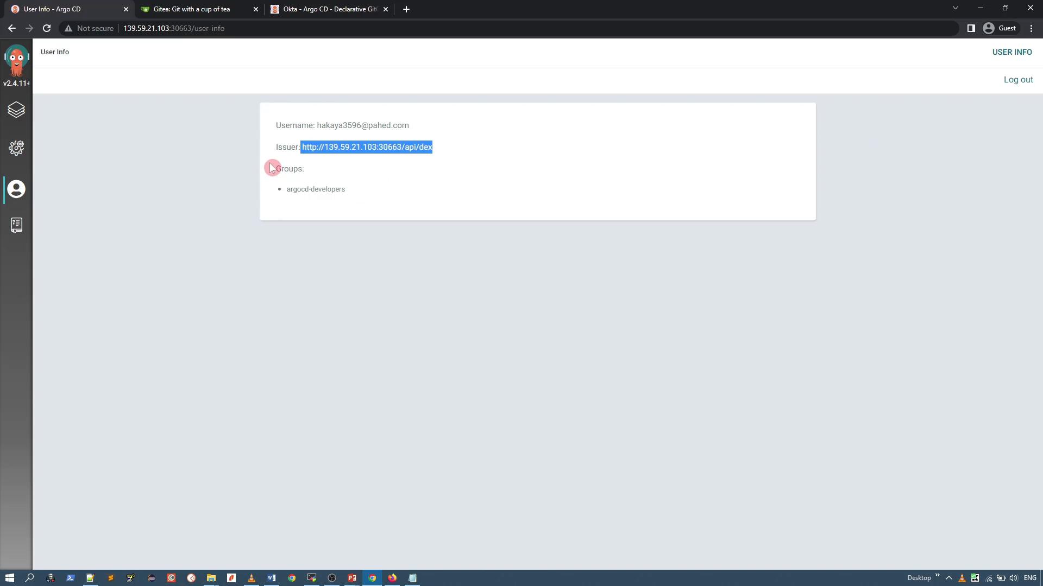
Task: Go back in browser history
Action: 12,28
